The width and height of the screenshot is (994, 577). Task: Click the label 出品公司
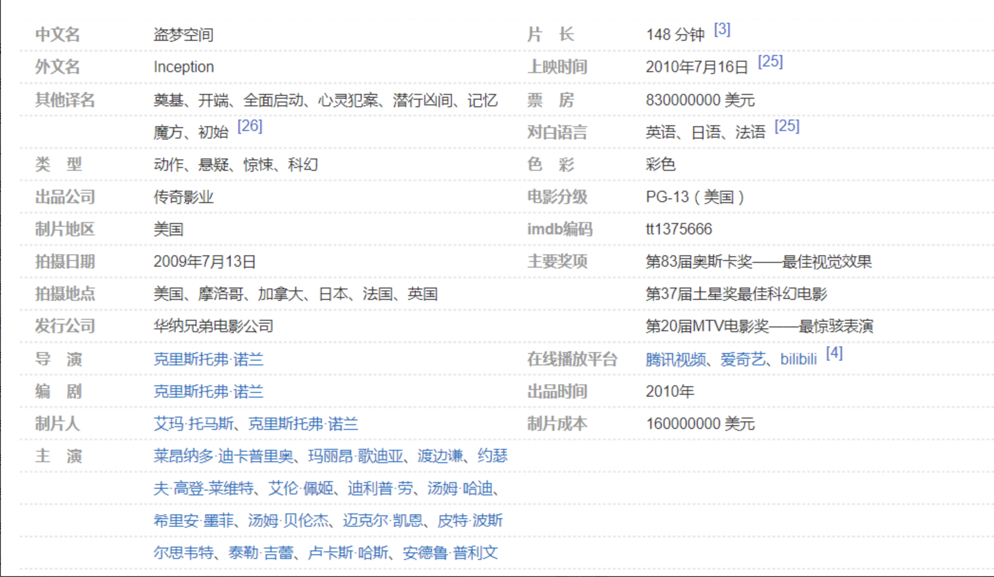(x=65, y=197)
